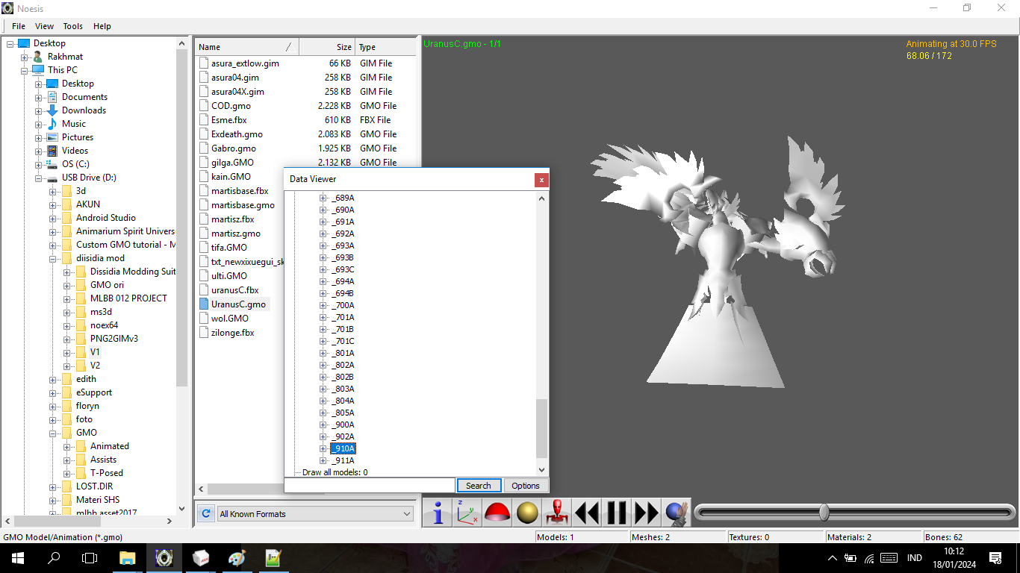This screenshot has width=1020, height=573.
Task: Open the File menu
Action: [x=19, y=26]
